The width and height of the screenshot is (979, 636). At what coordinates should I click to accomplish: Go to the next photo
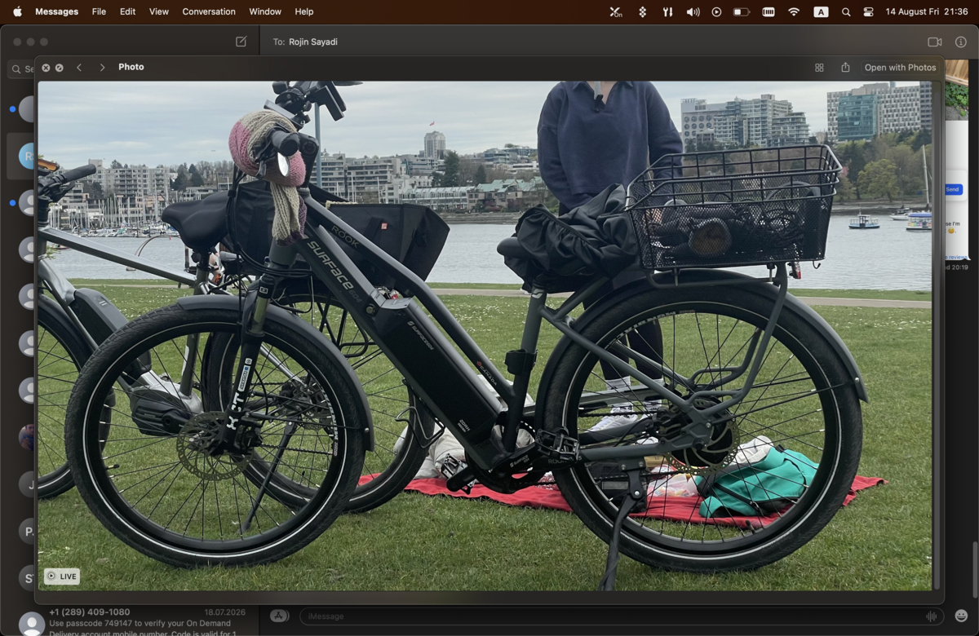pos(102,68)
